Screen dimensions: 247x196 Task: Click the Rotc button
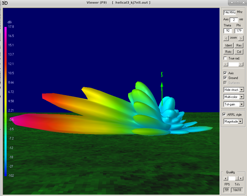pyautogui.click(x=229, y=52)
